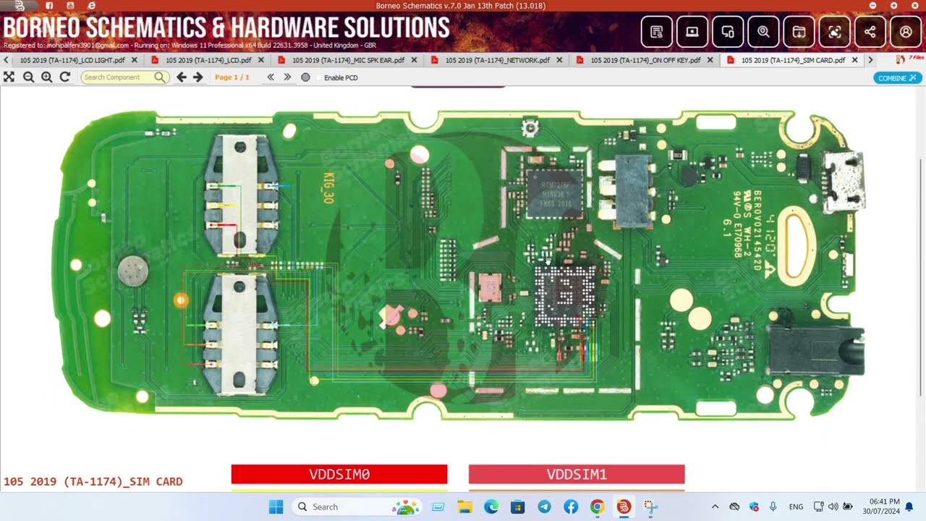Close the NETWORK.pdf tab

559,60
